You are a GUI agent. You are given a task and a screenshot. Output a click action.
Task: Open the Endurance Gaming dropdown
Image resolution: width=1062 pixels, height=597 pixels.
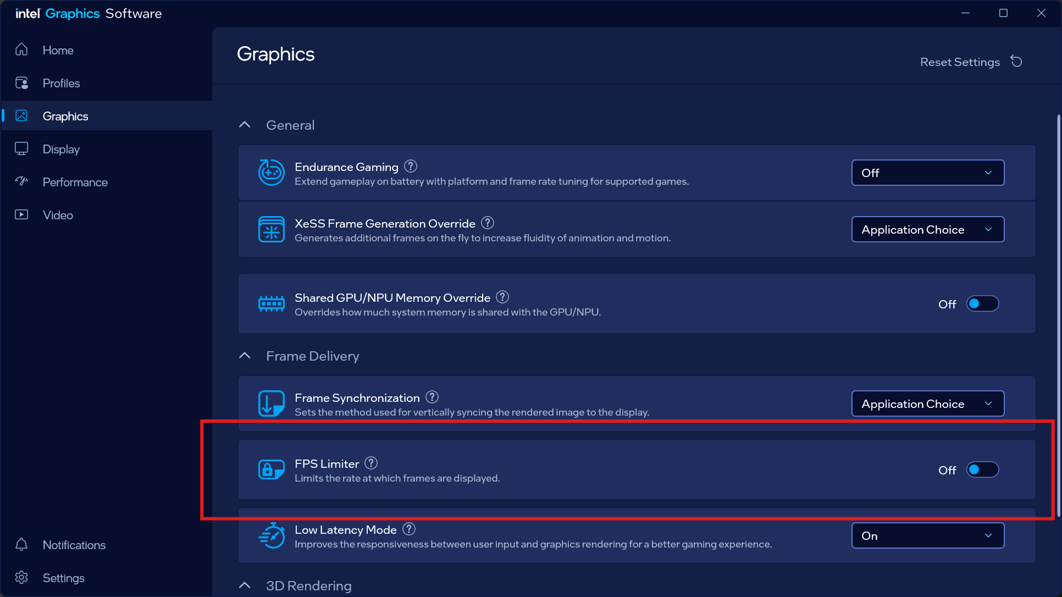click(927, 173)
